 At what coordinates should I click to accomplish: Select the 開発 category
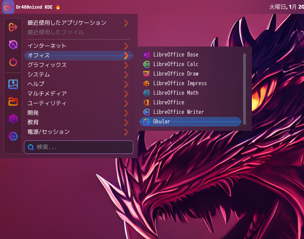[x=79, y=113]
